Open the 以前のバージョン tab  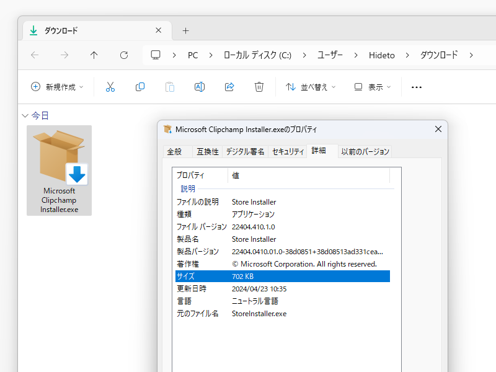[x=365, y=151]
